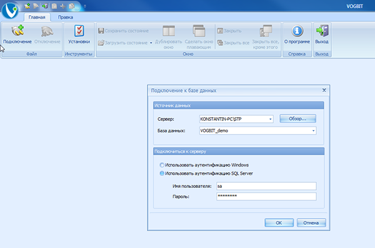Open the VOGBIT application menu orb
Viewport: 375px width, 248px height.
point(9,10)
